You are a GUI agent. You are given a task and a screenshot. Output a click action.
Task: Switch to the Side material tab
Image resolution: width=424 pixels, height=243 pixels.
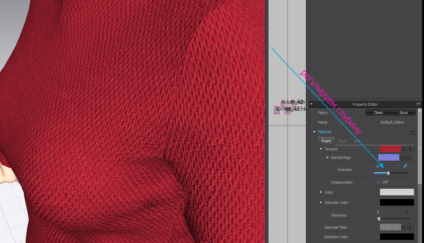(357, 141)
